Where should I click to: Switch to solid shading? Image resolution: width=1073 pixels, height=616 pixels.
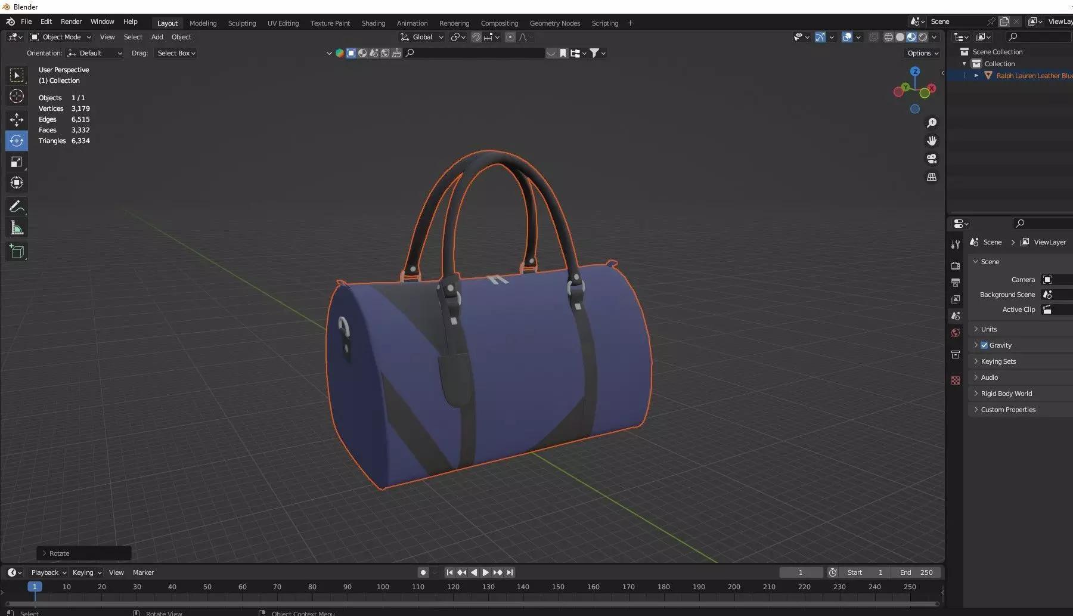[900, 37]
